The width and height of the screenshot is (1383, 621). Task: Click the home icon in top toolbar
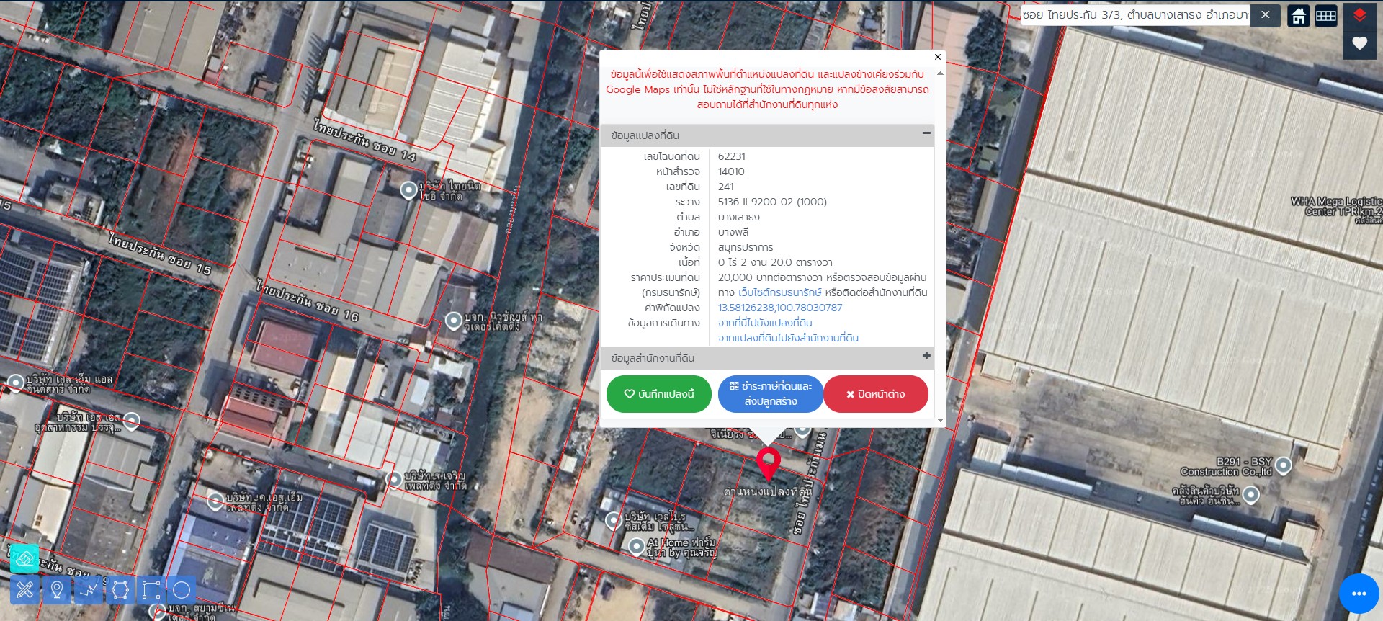pyautogui.click(x=1299, y=16)
